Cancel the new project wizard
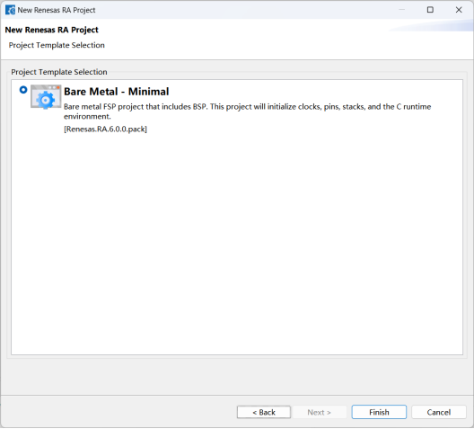This screenshot has height=429, width=474. (x=438, y=412)
